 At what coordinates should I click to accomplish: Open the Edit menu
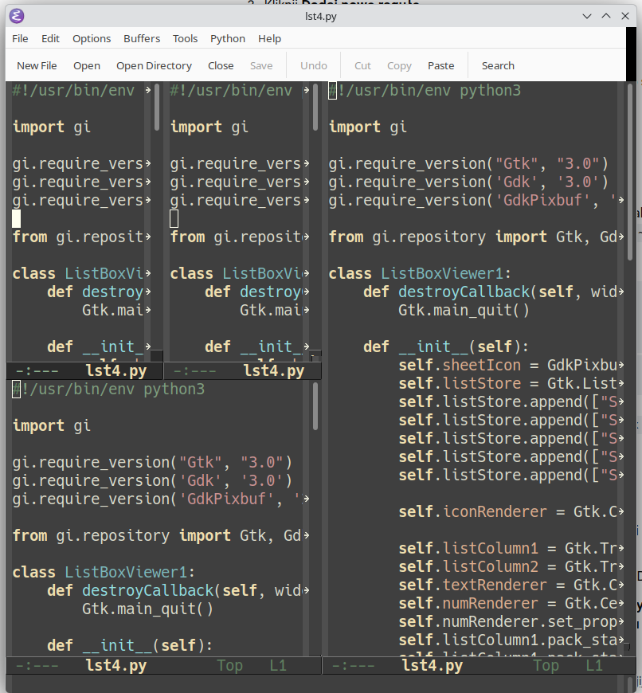click(50, 39)
